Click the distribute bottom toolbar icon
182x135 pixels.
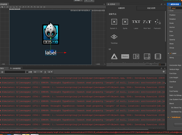click(x=35, y=7)
